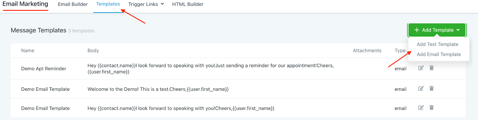Screen dimensions: 478x120
Task: Delete the last Demo Email Template row
Action: coord(431,107)
